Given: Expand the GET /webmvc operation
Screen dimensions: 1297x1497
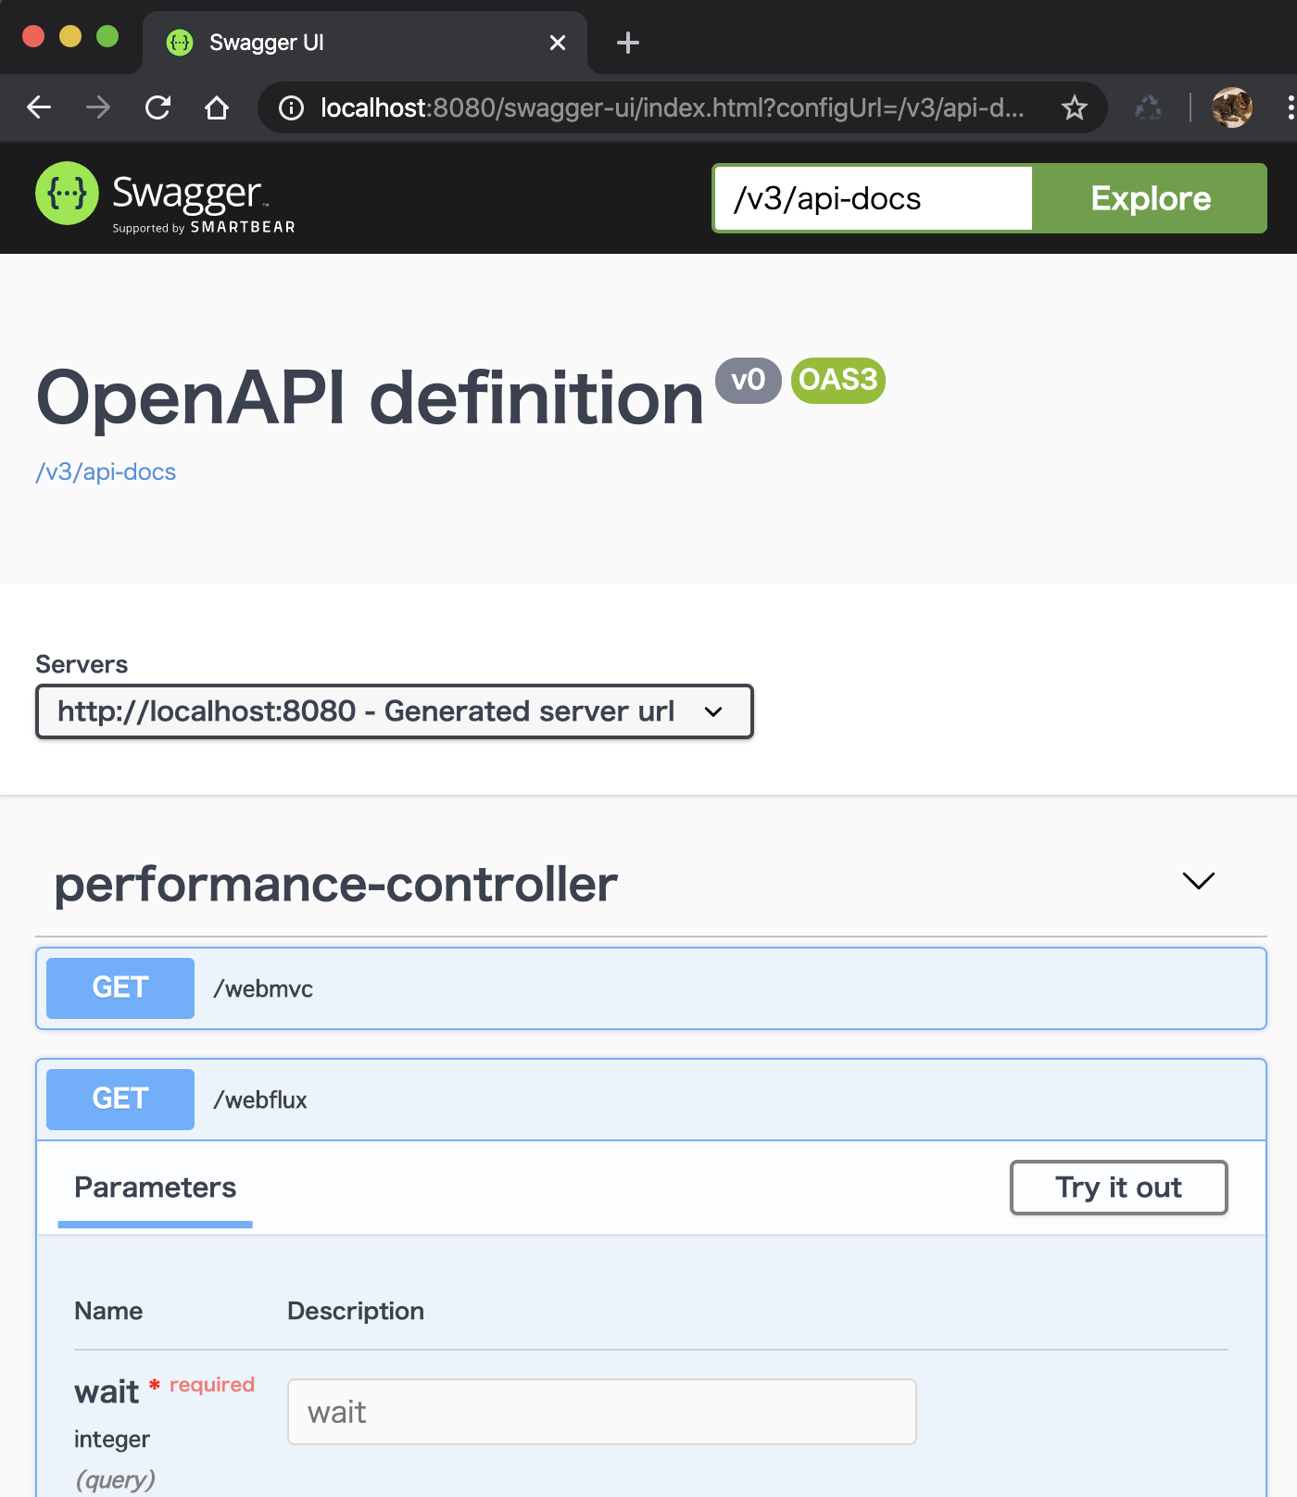Looking at the screenshot, I should click(x=648, y=988).
